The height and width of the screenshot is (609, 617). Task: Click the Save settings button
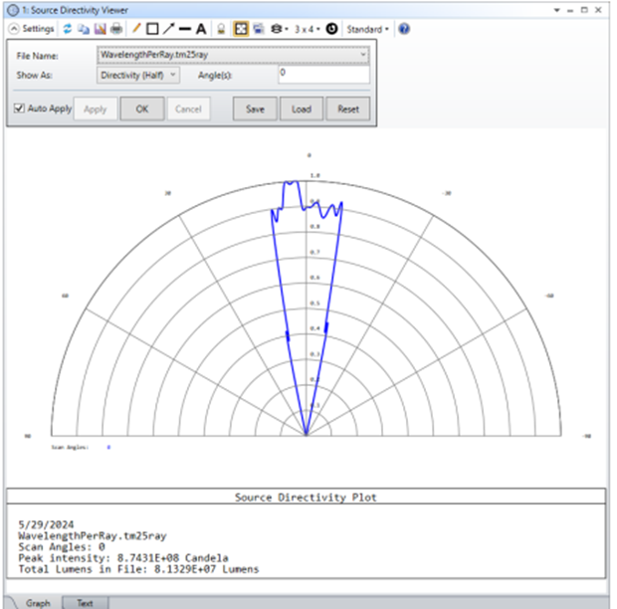click(255, 108)
